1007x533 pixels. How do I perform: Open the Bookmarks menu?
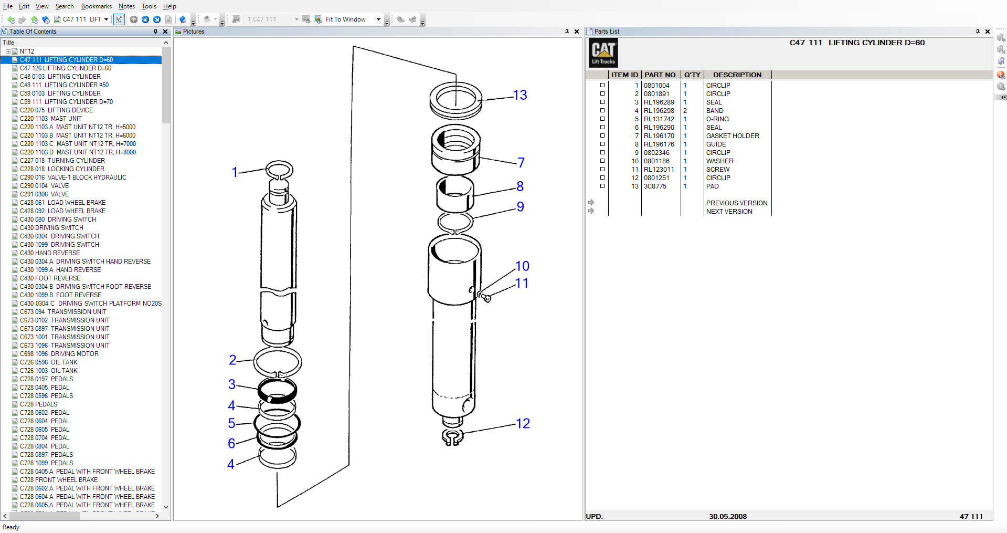point(96,6)
